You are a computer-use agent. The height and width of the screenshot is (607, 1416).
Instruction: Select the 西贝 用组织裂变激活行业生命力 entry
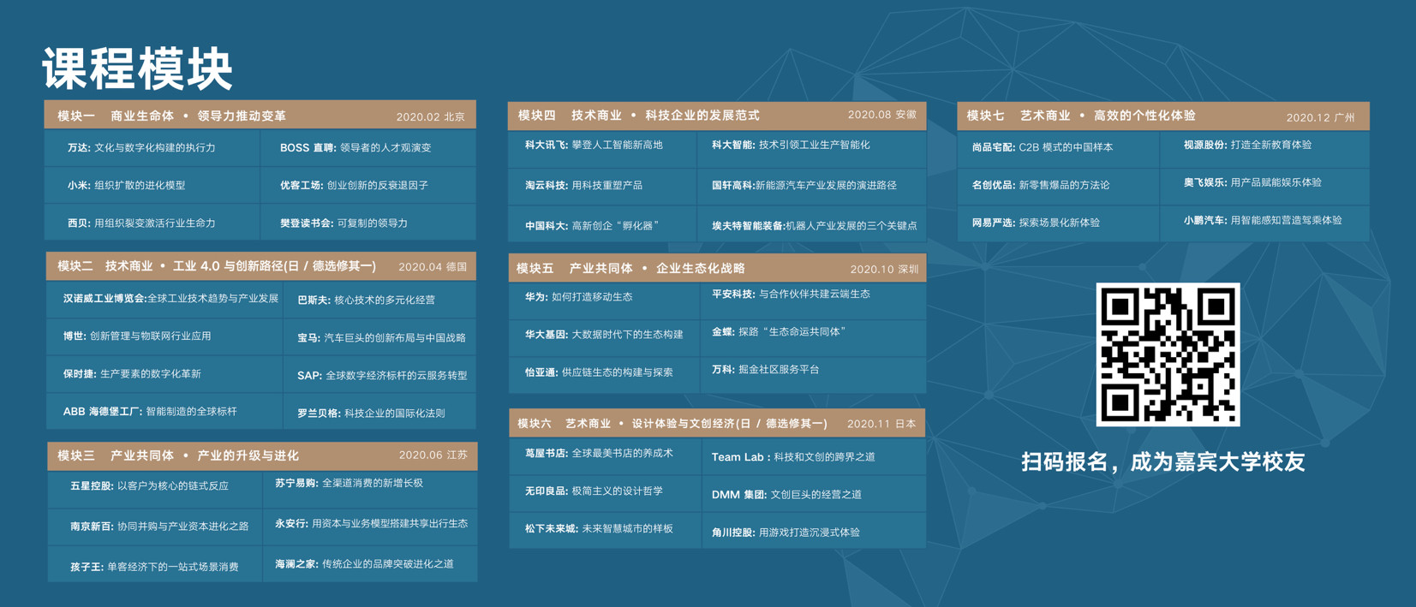pos(152,223)
